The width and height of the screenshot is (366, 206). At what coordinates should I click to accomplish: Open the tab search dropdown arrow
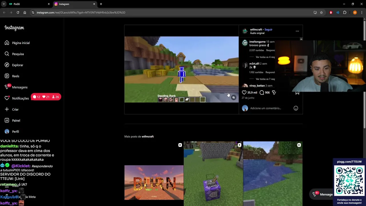click(4, 4)
